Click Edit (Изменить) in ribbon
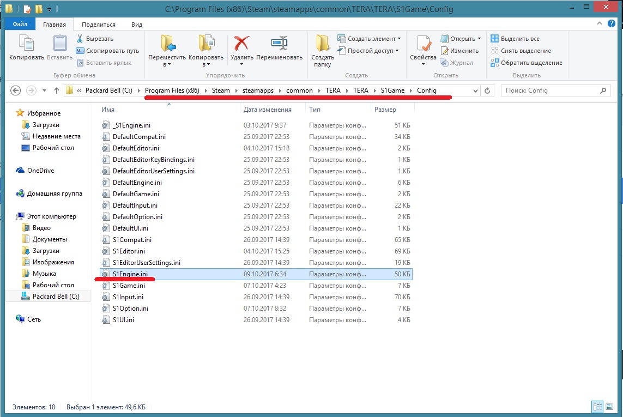 click(459, 51)
